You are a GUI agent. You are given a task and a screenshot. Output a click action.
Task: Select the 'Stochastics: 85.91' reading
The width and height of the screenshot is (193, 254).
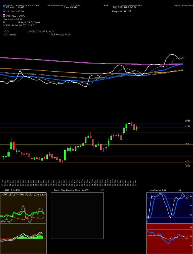13,19
